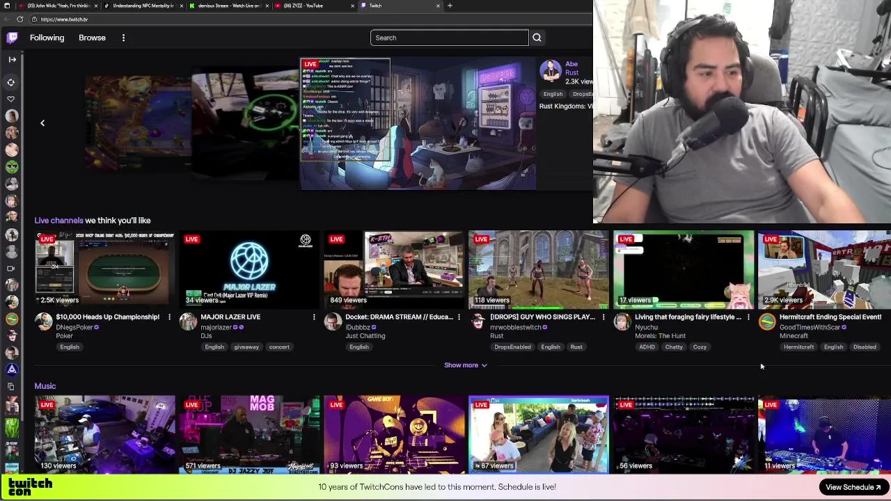The width and height of the screenshot is (891, 501).
Task: Click DNegsPoker channel avatar
Action: pyautogui.click(x=44, y=321)
